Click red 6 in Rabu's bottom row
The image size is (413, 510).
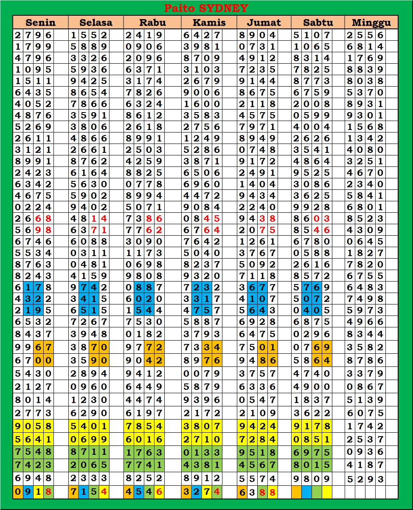point(159,492)
